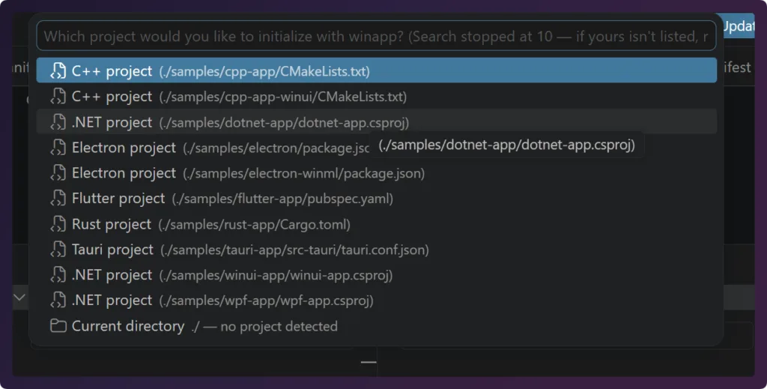
Task: Collapse the chevron in the background panel
Action: click(19, 297)
